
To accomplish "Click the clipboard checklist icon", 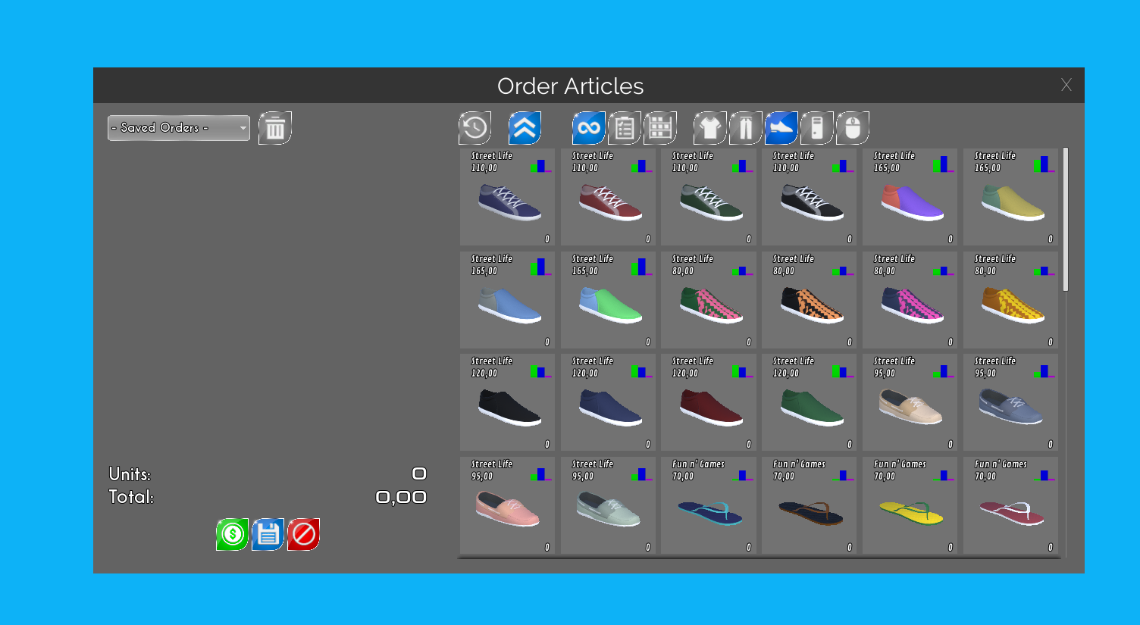I will pyautogui.click(x=624, y=128).
